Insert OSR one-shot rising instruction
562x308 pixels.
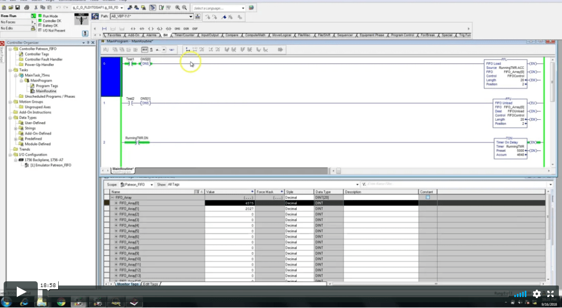click(186, 29)
